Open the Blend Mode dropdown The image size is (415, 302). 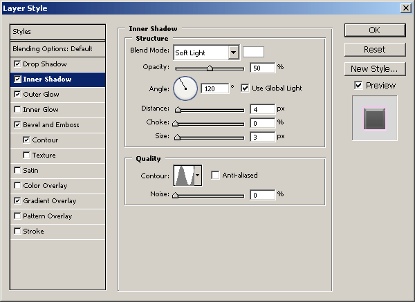coord(207,52)
